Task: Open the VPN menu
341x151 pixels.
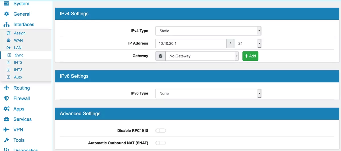Action: tap(18, 130)
